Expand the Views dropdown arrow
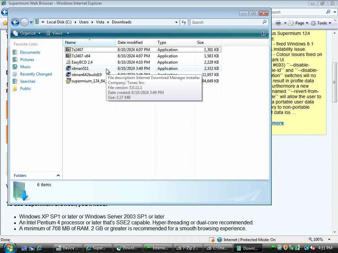Viewport: 338px width, 253px height. [68, 33]
